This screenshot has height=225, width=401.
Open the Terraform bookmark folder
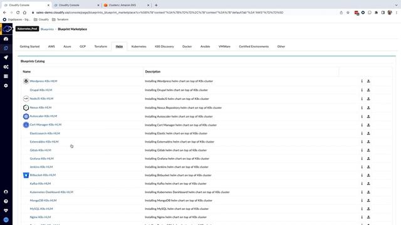(x=60, y=19)
